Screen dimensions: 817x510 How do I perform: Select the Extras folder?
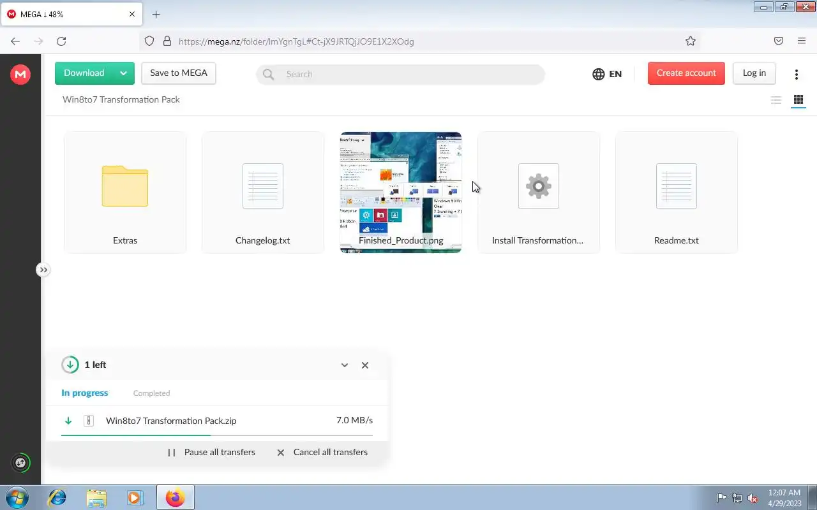tap(125, 193)
